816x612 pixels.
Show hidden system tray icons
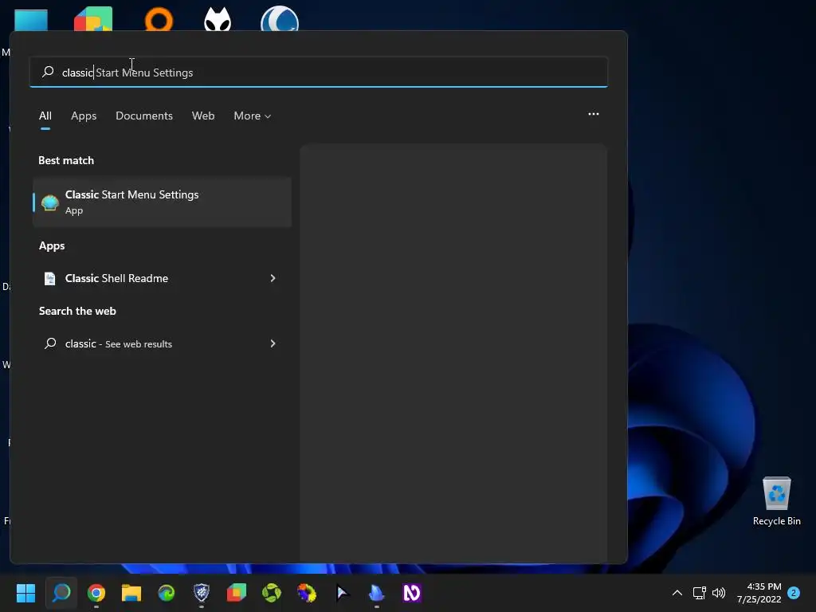[677, 593]
